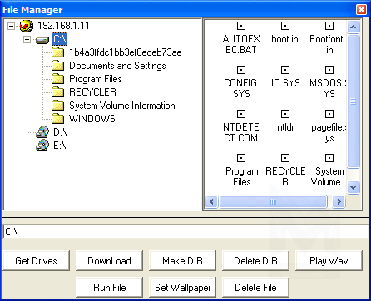Select the Bootfont.bin file icon
Image resolution: width=371 pixels, height=301 pixels.
pyautogui.click(x=329, y=26)
